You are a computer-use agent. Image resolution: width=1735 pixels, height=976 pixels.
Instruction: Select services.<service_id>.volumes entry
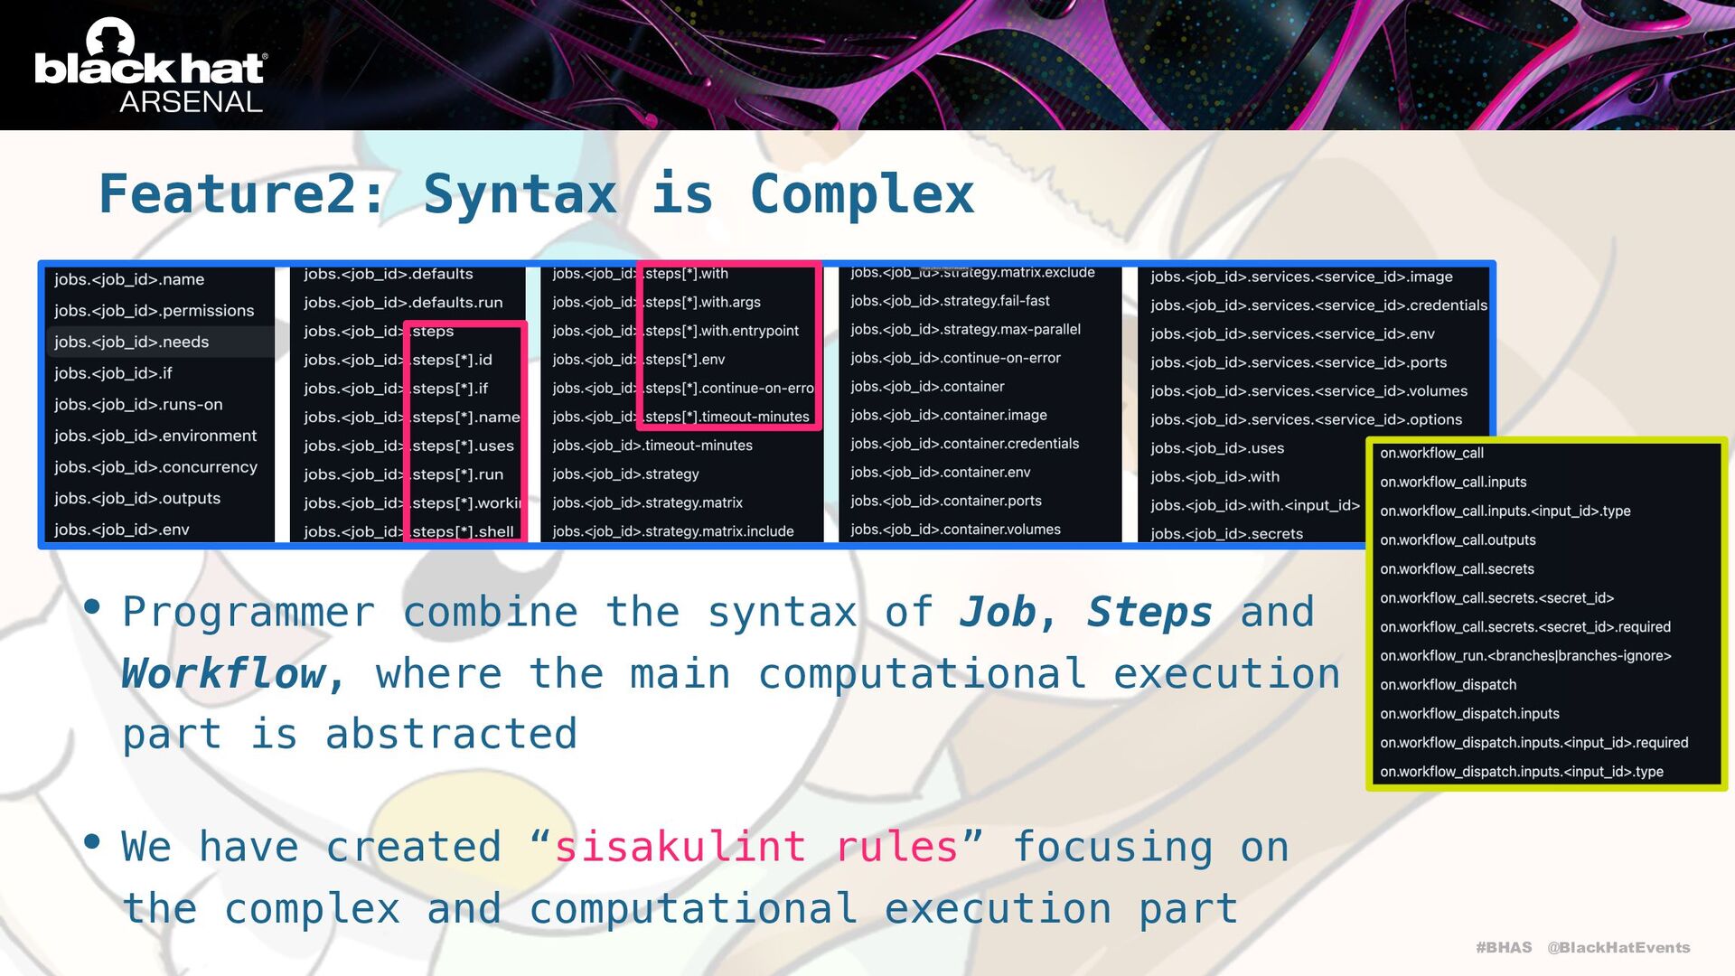click(x=1308, y=390)
